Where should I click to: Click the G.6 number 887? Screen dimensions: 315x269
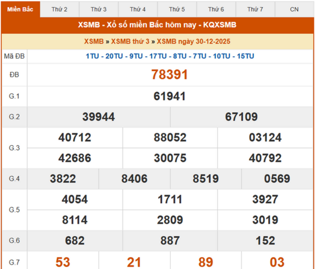pyautogui.click(x=170, y=241)
